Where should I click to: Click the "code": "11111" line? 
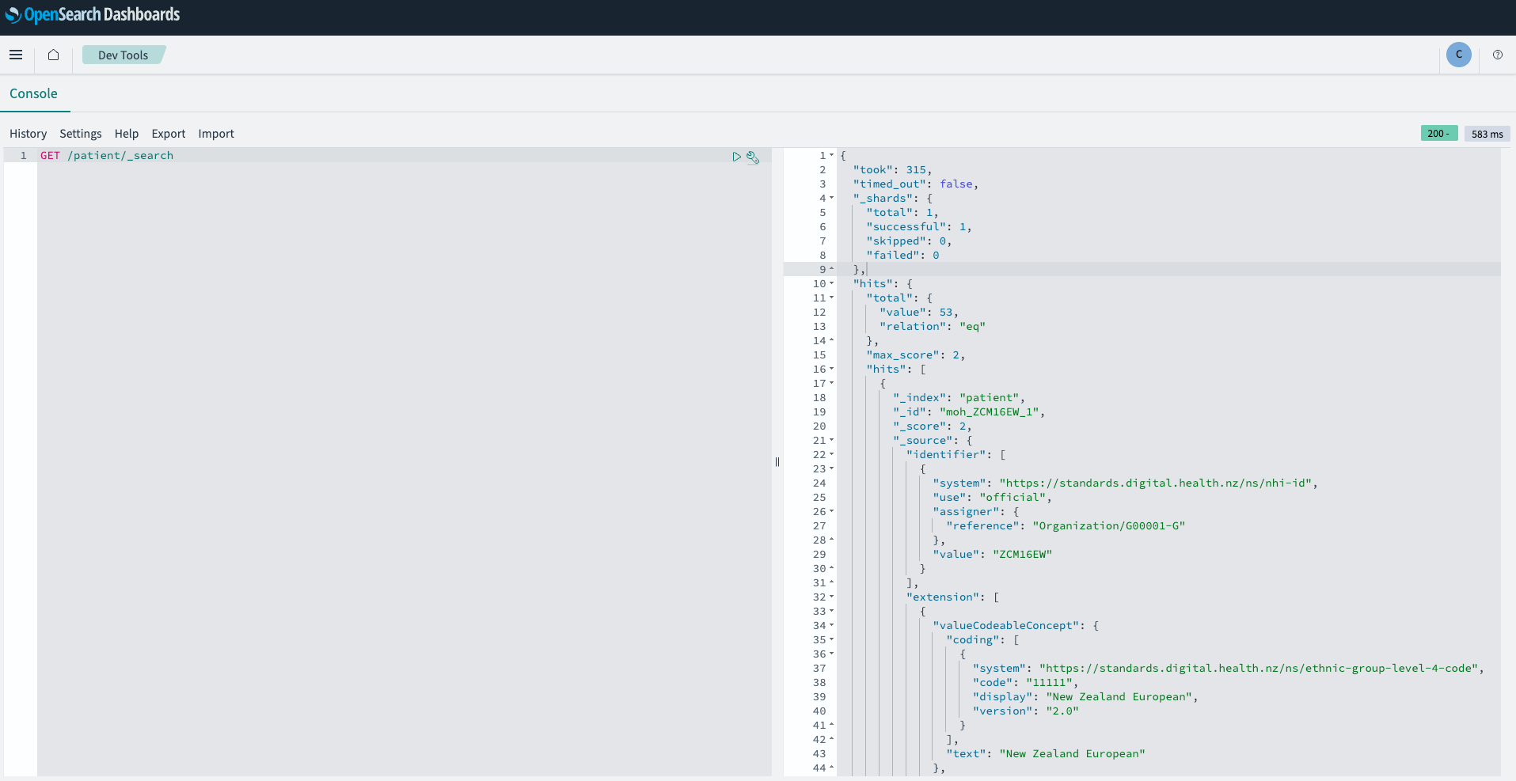(x=1025, y=683)
